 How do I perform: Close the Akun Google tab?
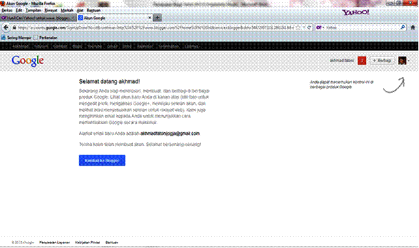[x=150, y=18]
